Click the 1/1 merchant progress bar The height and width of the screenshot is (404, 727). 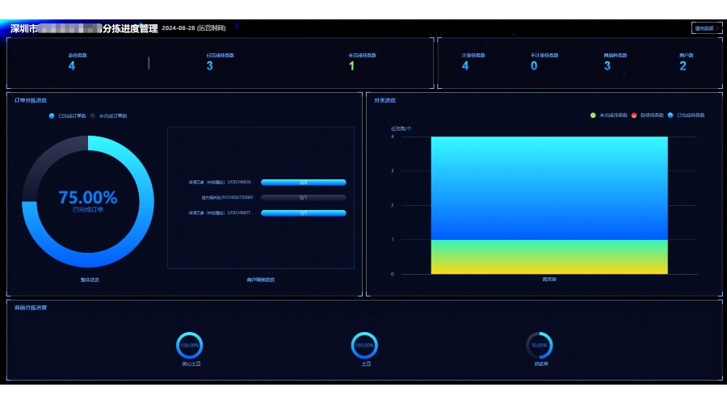coord(303,213)
